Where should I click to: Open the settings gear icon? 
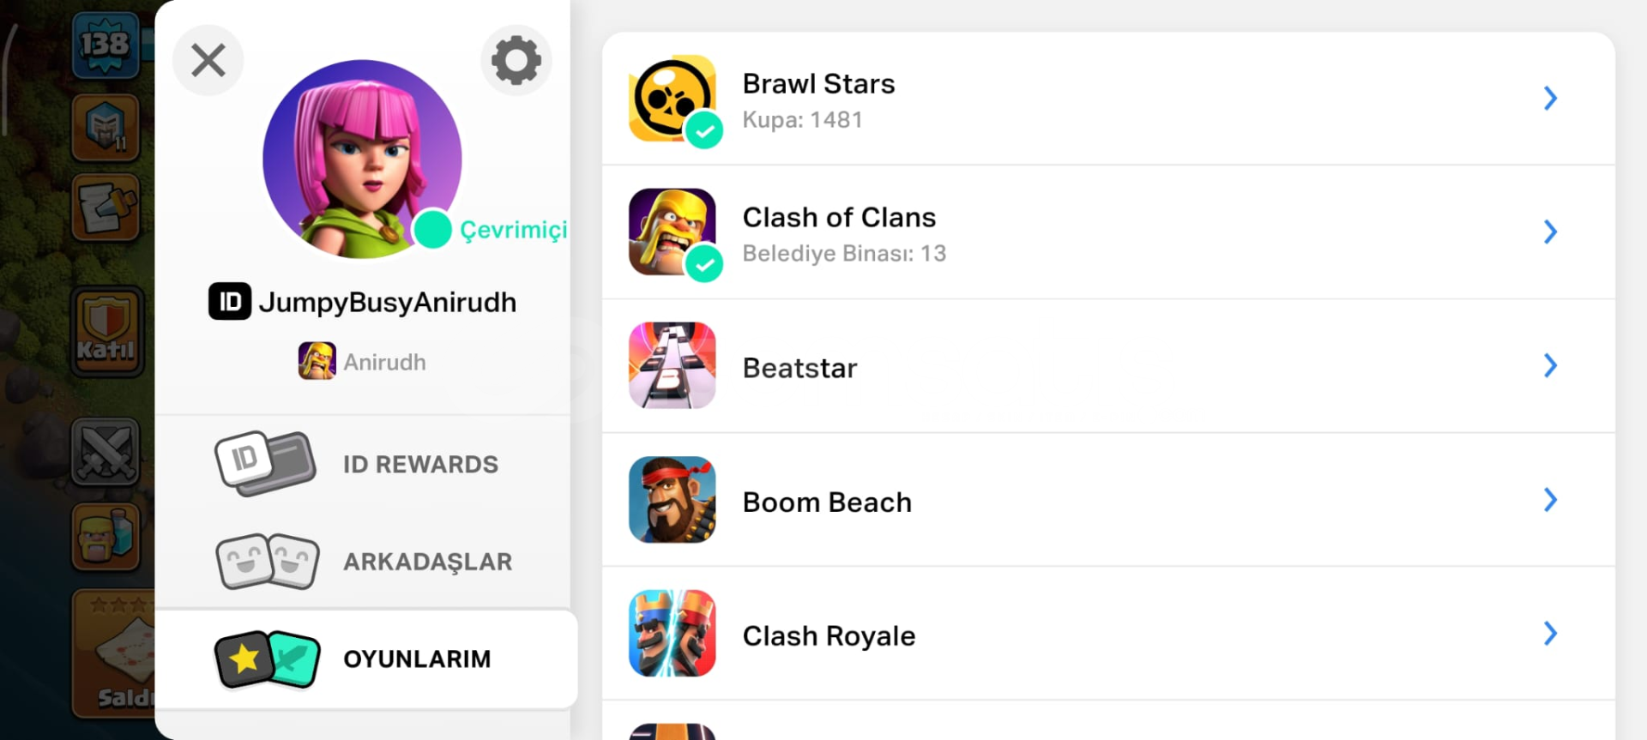pyautogui.click(x=516, y=60)
